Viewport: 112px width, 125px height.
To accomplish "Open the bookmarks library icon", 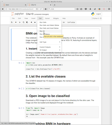I will click(x=81, y=9).
